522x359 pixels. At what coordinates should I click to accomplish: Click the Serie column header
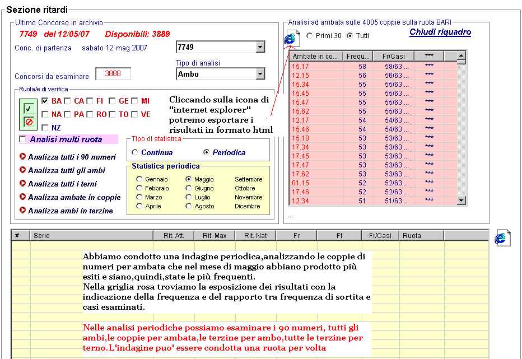tap(91, 235)
